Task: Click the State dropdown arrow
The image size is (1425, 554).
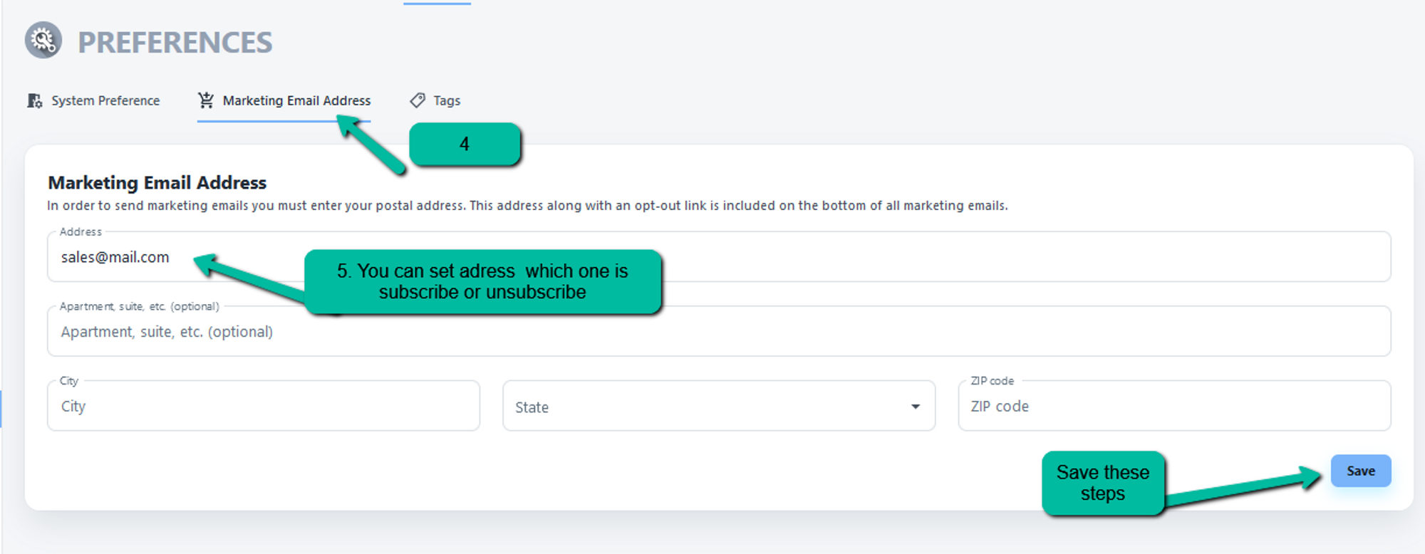Action: point(916,407)
